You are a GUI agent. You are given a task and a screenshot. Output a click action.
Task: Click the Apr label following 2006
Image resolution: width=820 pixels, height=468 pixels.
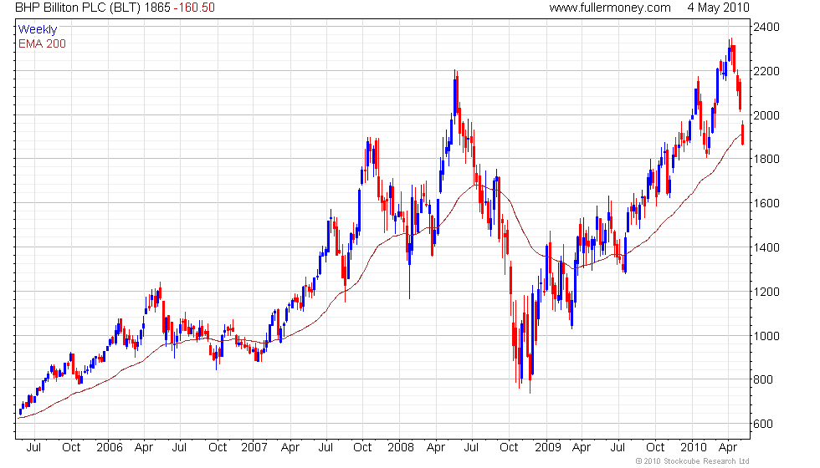144,448
